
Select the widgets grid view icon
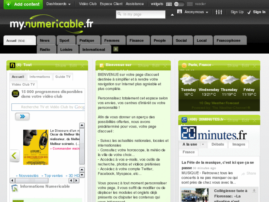coord(169,4)
